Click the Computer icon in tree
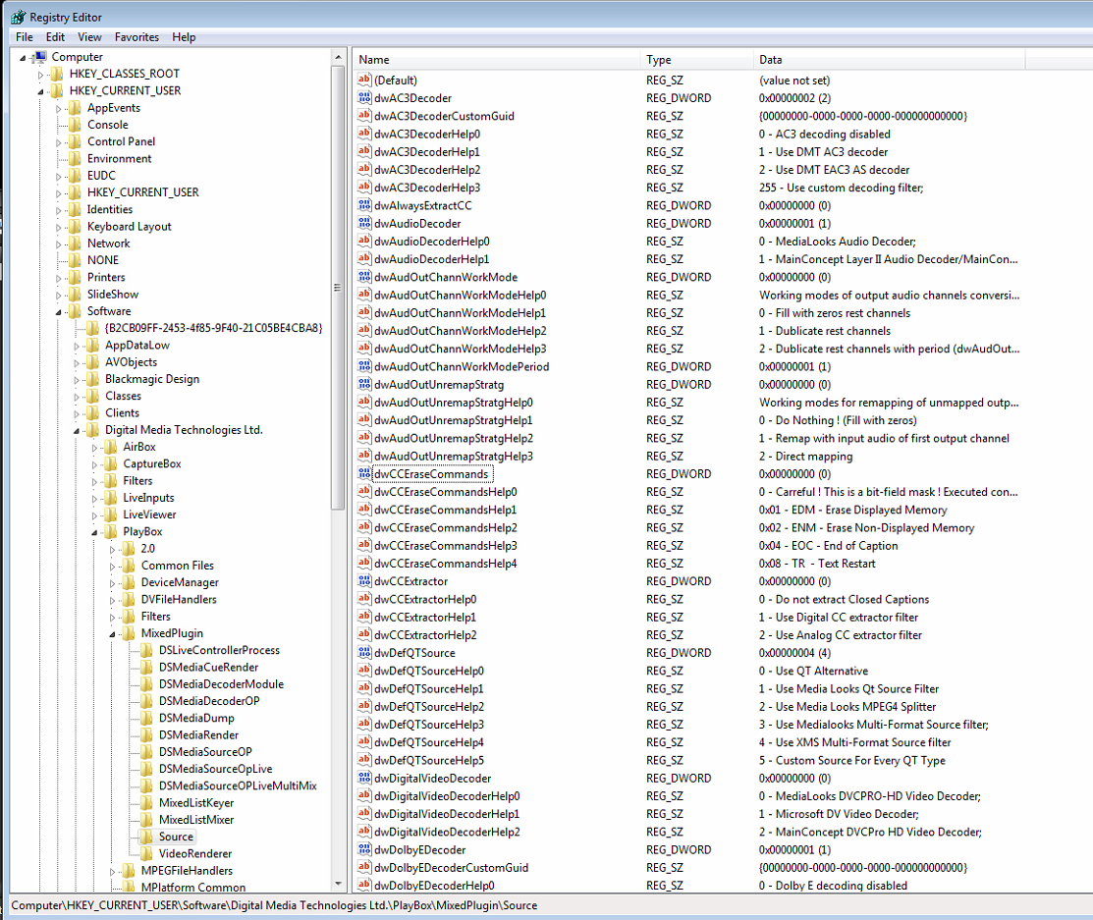 click(39, 56)
